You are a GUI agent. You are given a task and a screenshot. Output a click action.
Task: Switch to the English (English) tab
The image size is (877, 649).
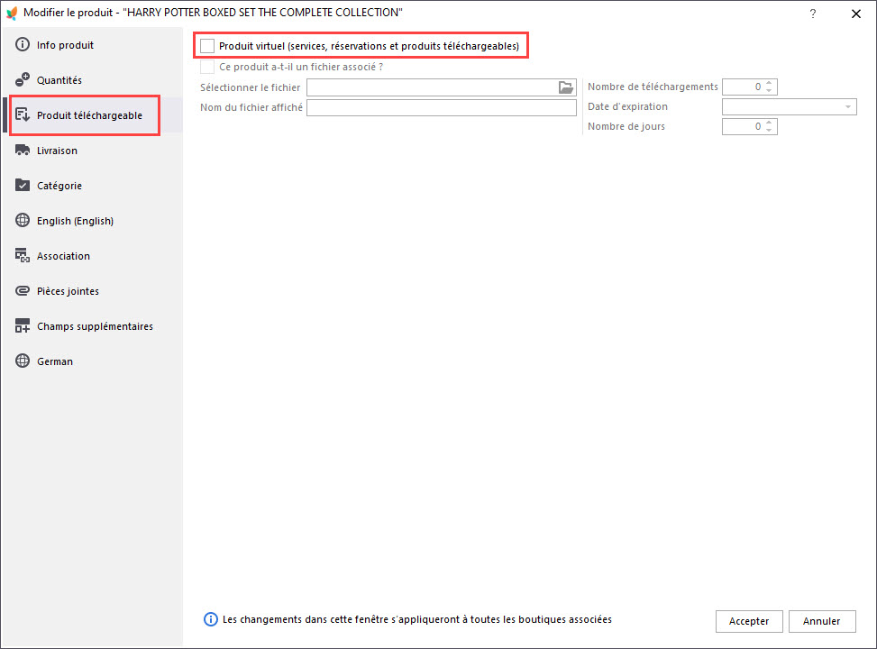click(x=92, y=221)
